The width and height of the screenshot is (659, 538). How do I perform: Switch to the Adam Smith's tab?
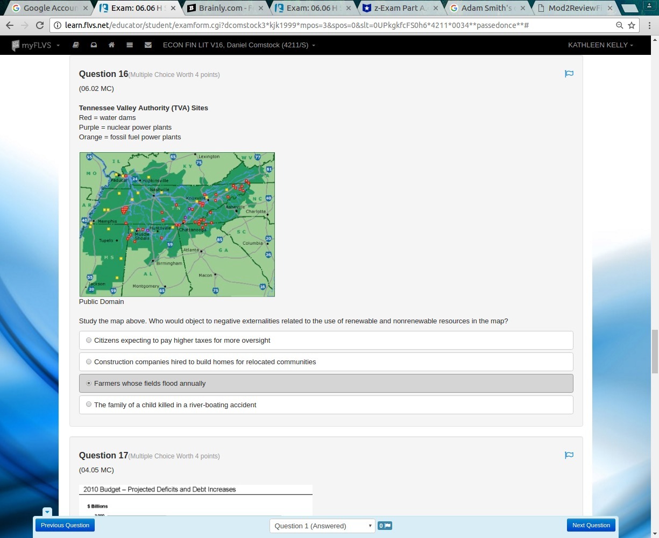487,8
